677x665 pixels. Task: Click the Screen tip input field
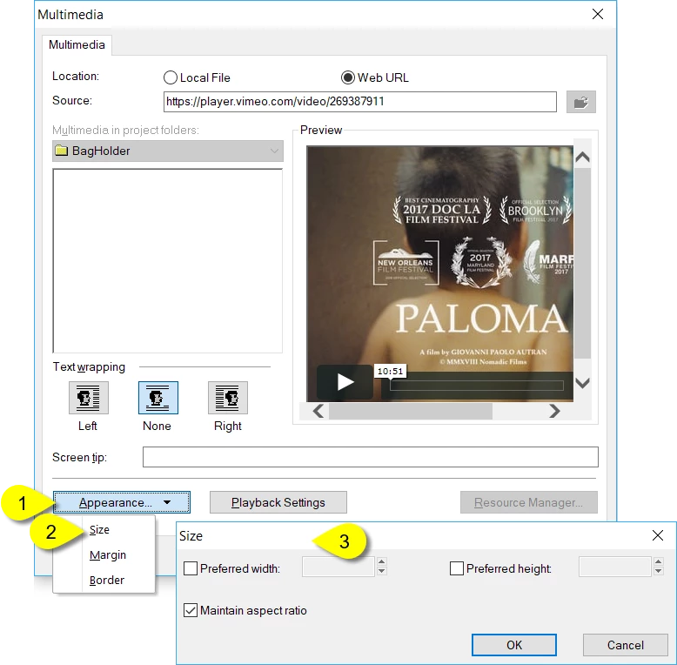[371, 457]
